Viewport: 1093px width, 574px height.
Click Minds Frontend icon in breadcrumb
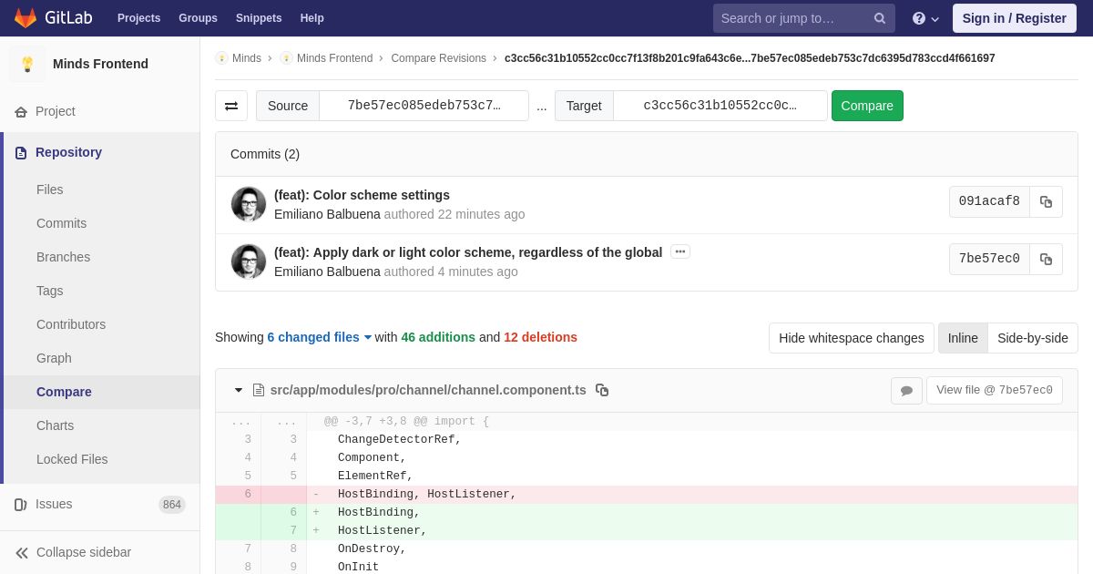coord(286,58)
